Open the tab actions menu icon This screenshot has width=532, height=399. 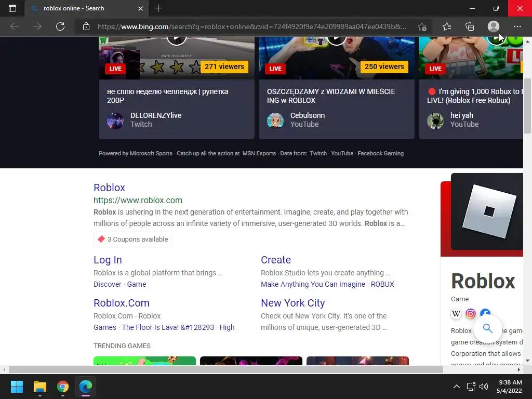[12, 8]
